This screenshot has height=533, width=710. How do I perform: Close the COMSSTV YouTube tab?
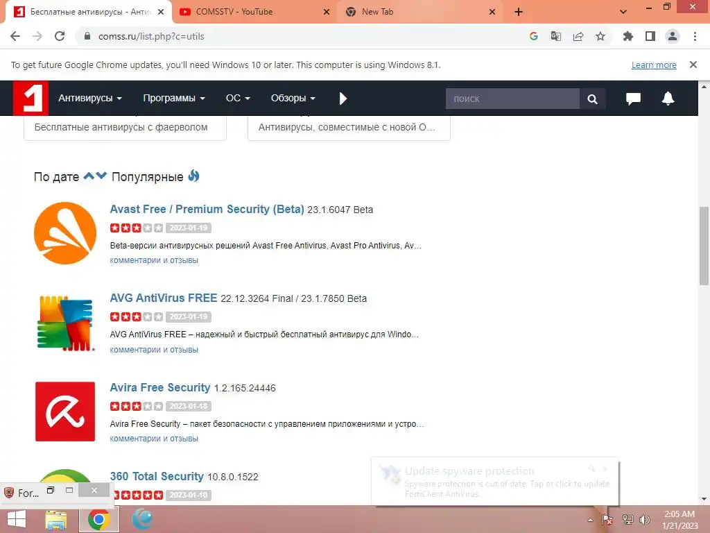tap(327, 12)
